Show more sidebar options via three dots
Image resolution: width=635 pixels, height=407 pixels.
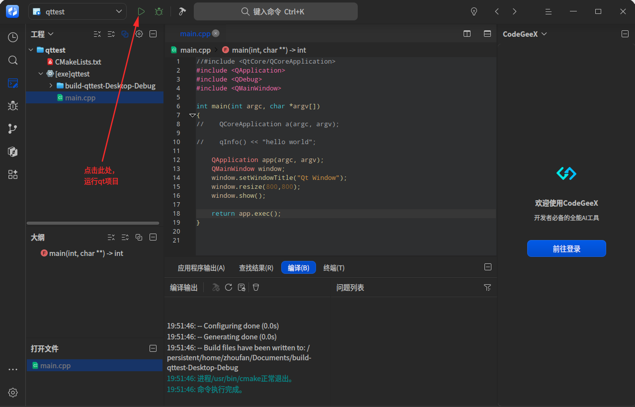tap(13, 370)
